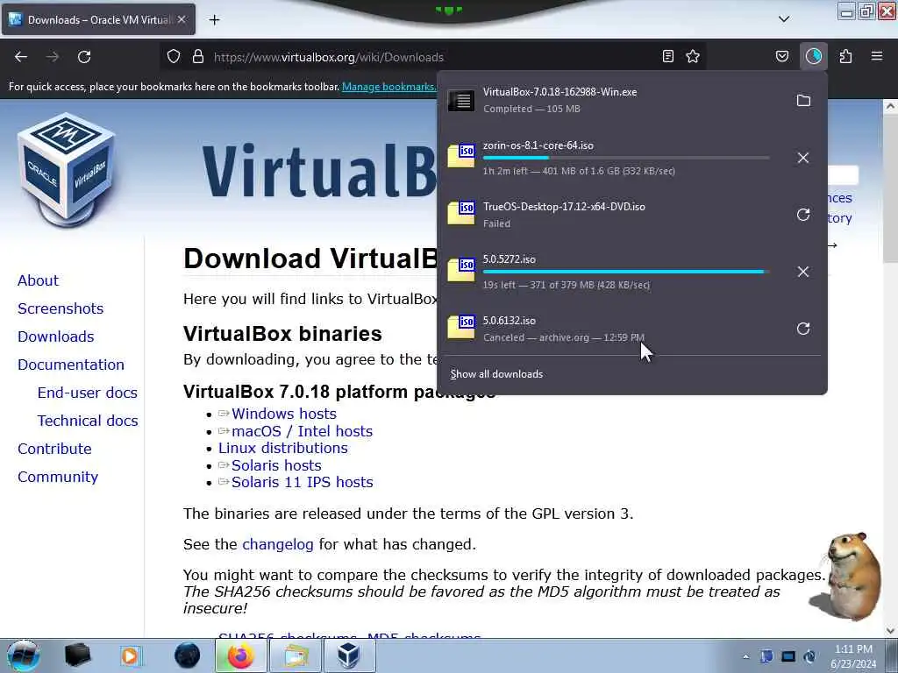Click the 5.0.5272.iso download progress bar
The image size is (898, 673).
pyautogui.click(x=626, y=272)
